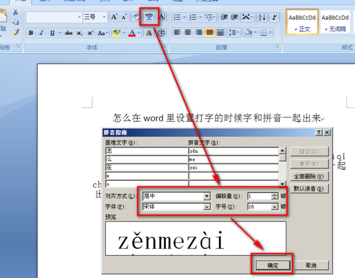The image size is (355, 278).
Task: Apply Distributed alignment
Action: (x=220, y=32)
